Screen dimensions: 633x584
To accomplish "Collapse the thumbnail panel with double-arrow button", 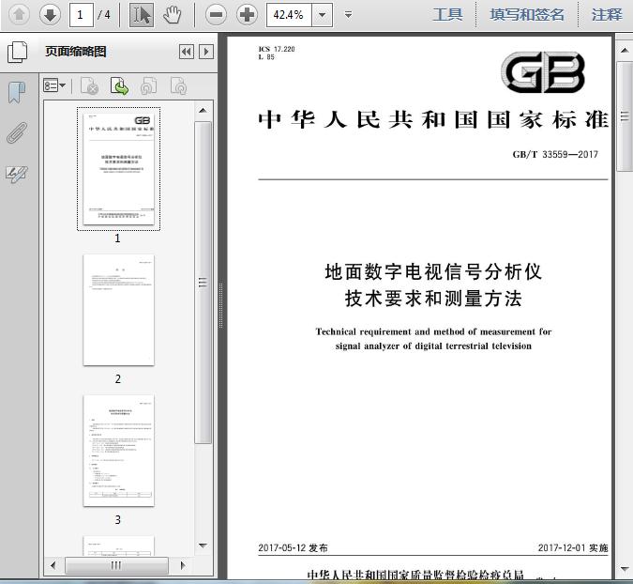I will 187,52.
